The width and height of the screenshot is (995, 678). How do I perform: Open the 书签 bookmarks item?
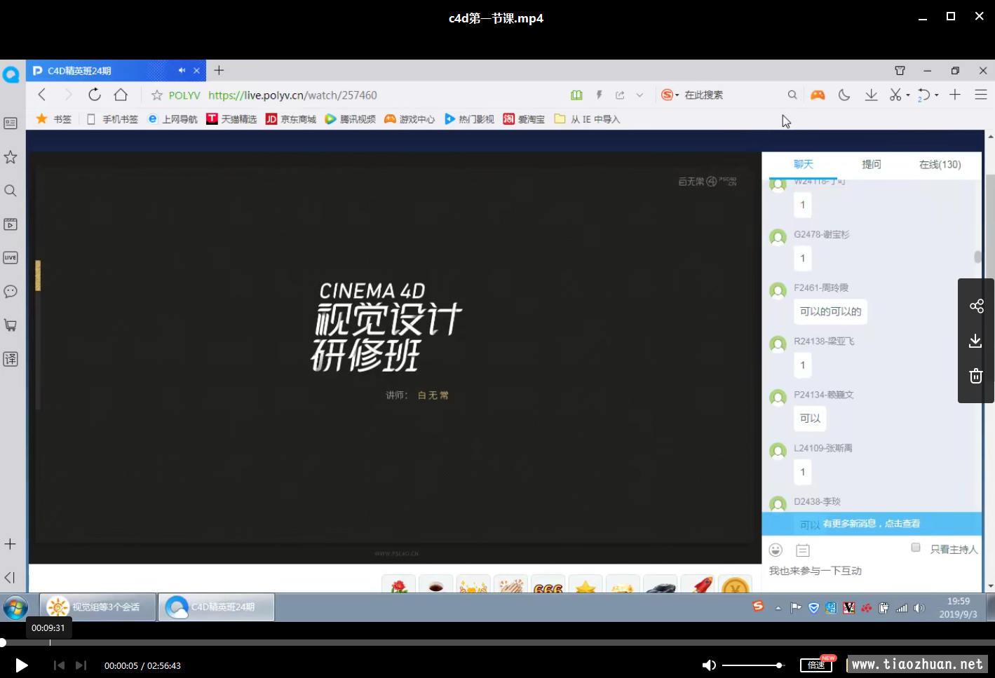click(54, 119)
